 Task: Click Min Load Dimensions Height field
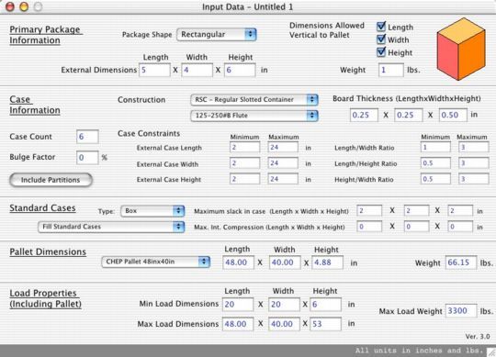(x=325, y=305)
